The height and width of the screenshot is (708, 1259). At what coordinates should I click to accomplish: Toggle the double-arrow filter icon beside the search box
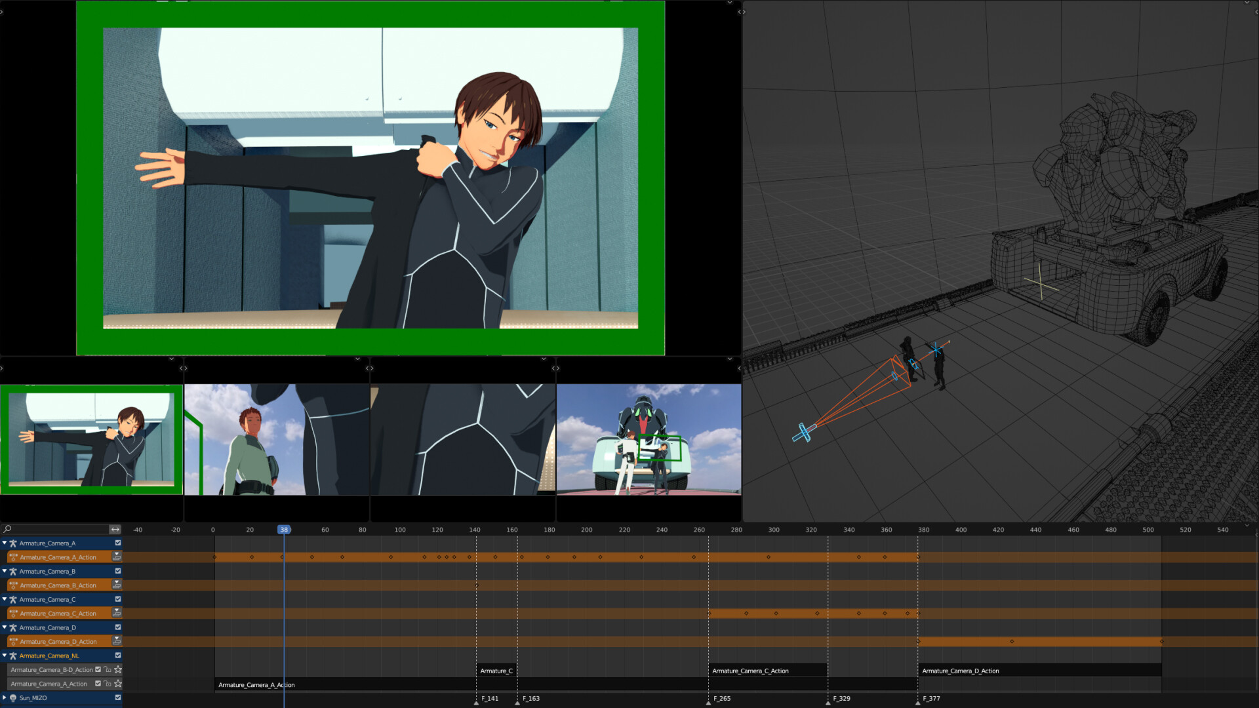pos(115,530)
